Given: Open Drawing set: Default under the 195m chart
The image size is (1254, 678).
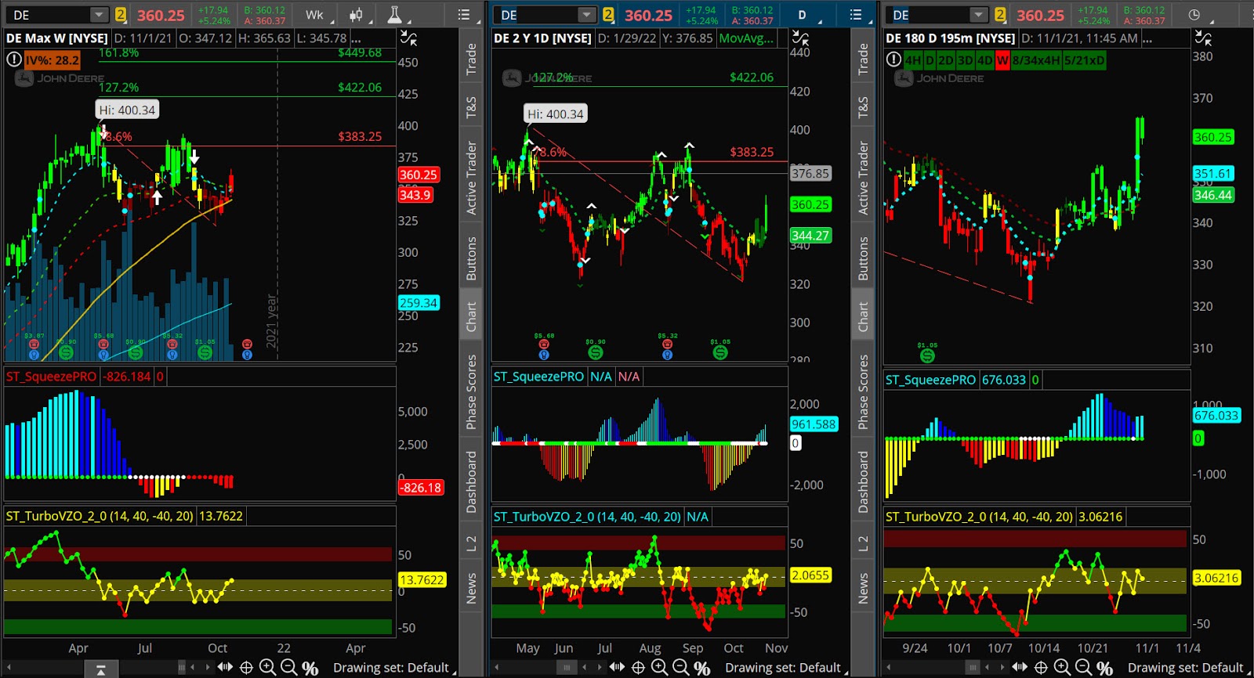Looking at the screenshot, I should pos(1188,668).
